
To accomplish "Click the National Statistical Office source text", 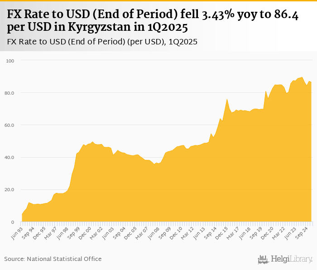I will tap(53, 259).
